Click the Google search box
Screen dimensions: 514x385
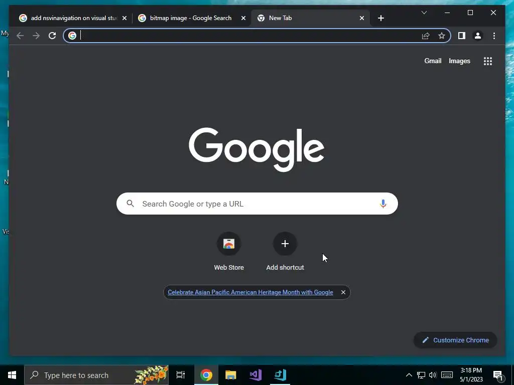[x=257, y=204]
